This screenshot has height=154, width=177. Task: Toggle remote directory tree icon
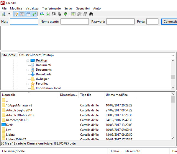click(28, 14)
